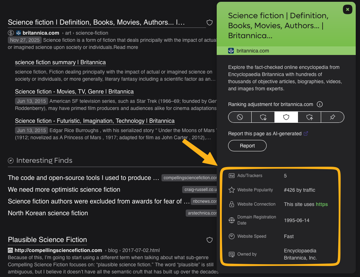360x277 pixels.
Task: Click the Ads/Trackers icon in the site info
Action: pyautogui.click(x=232, y=176)
